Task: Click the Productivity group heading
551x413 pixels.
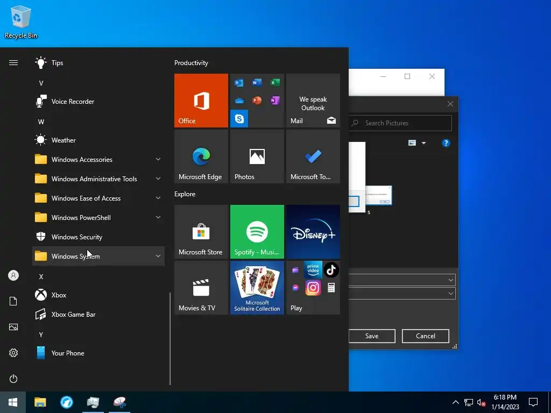Action: [x=191, y=63]
